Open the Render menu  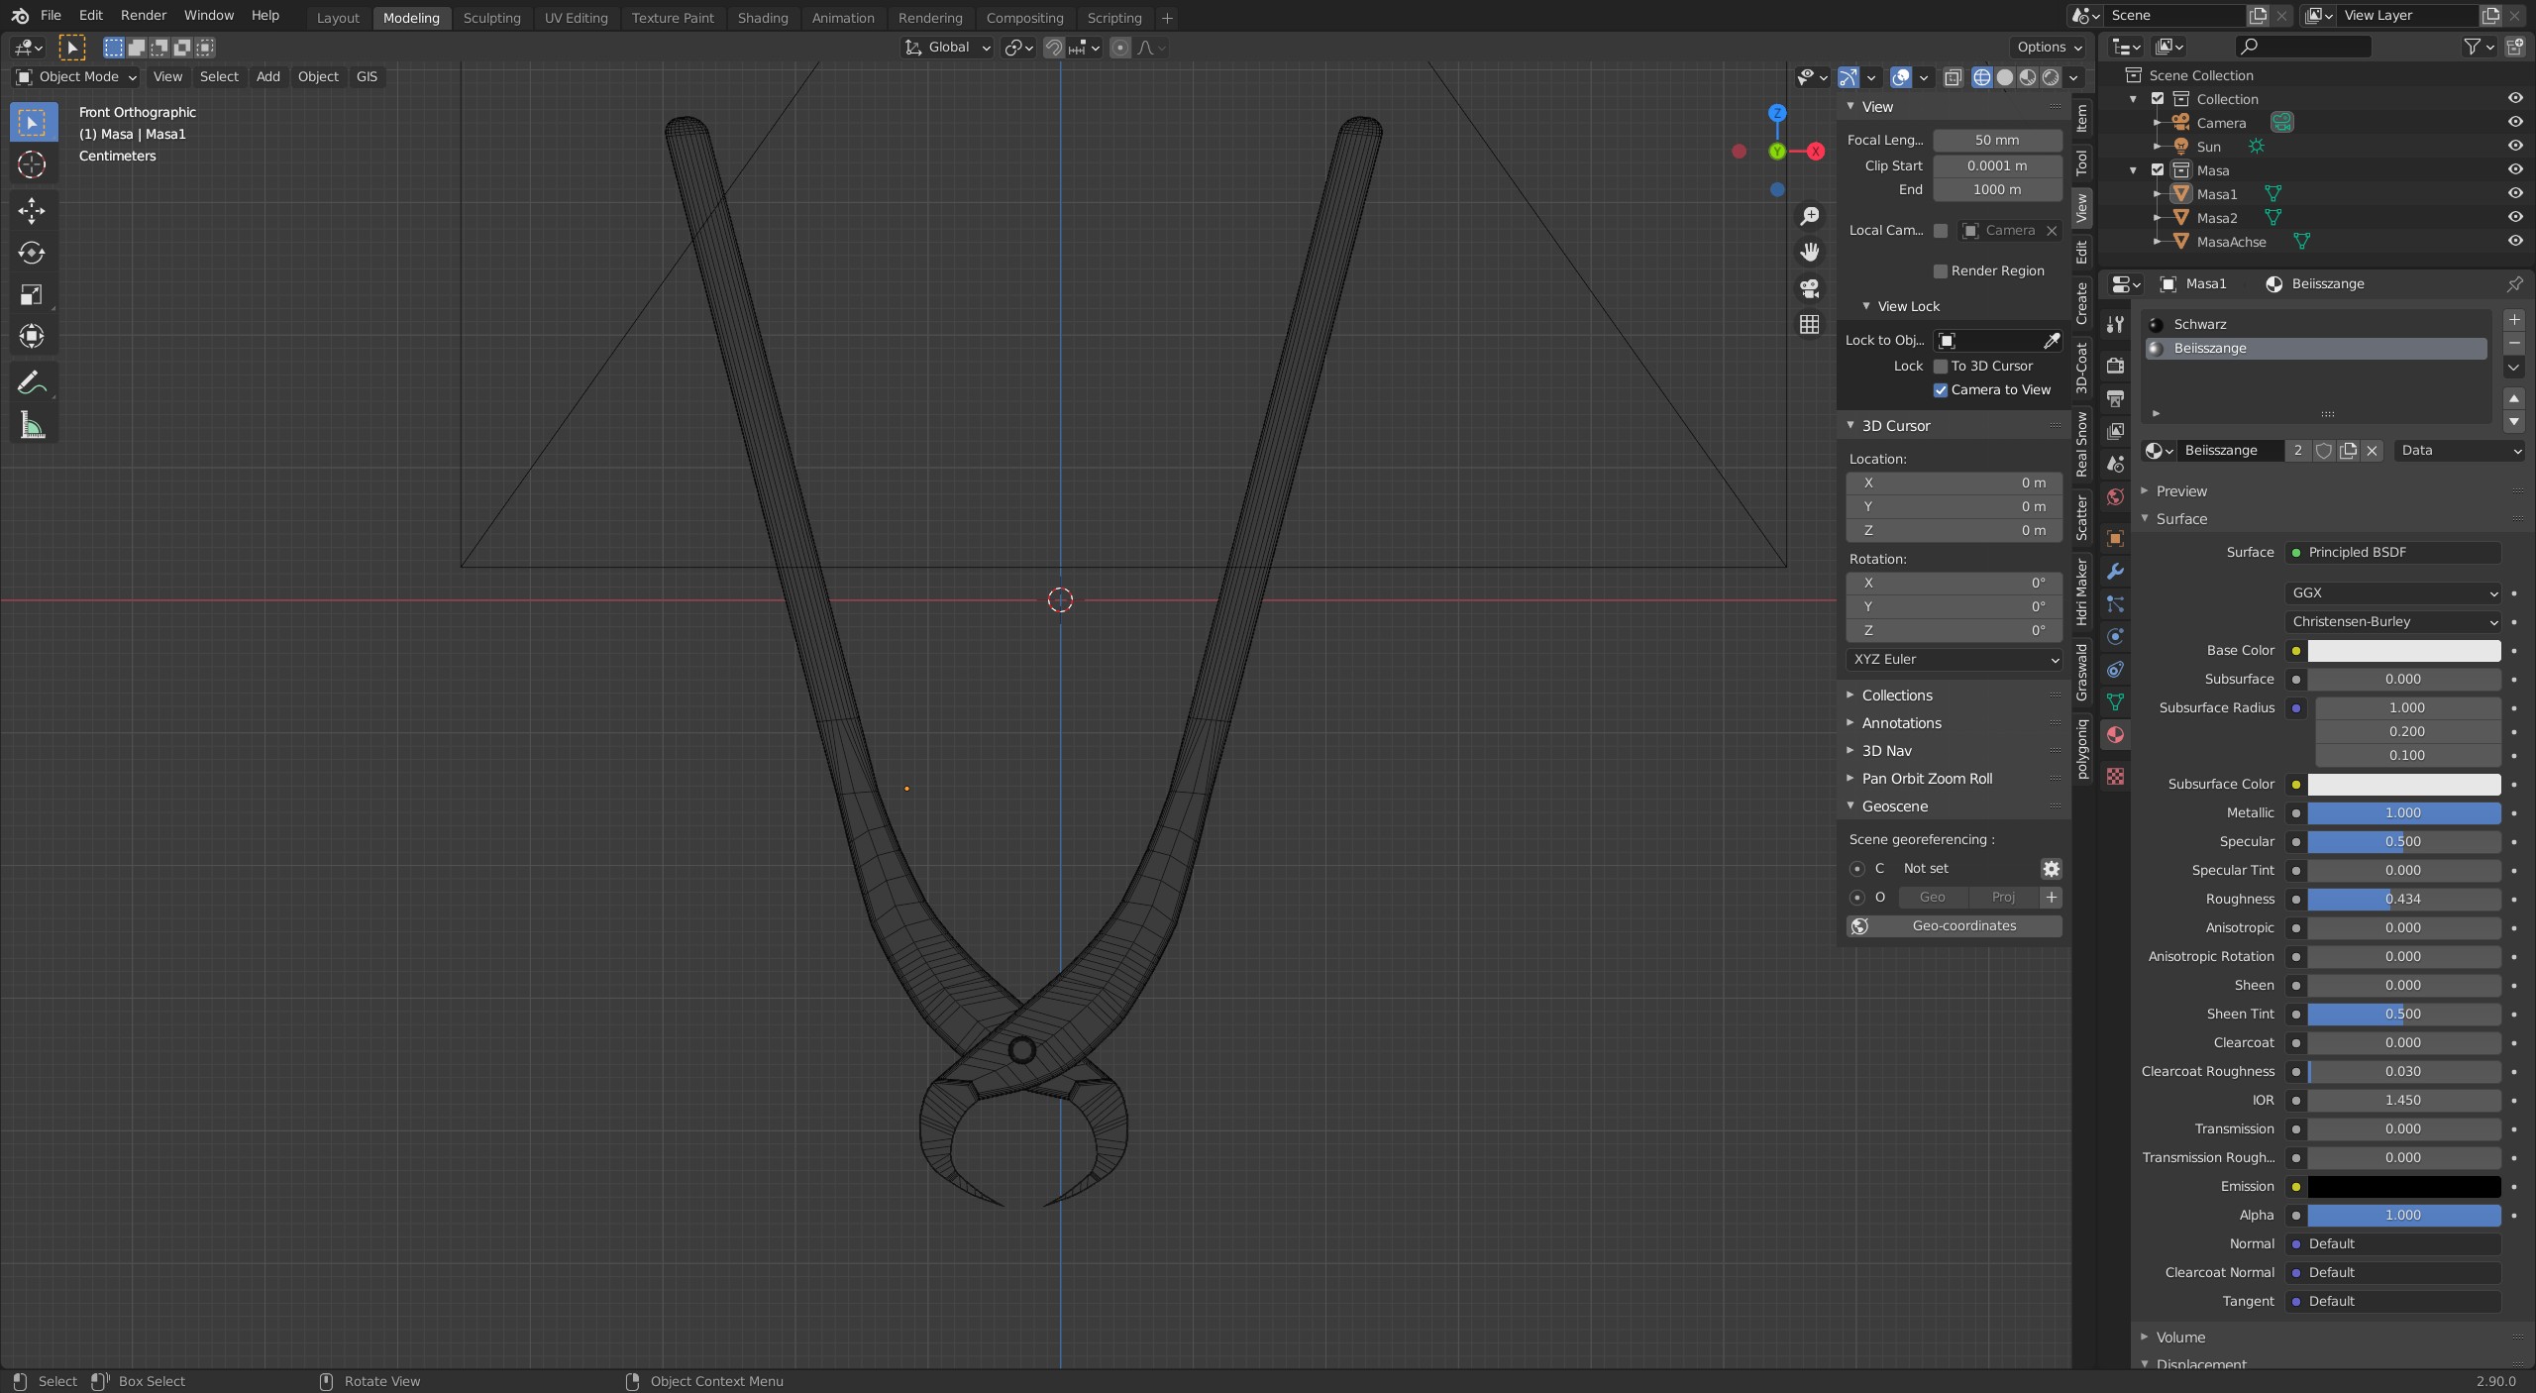143,16
